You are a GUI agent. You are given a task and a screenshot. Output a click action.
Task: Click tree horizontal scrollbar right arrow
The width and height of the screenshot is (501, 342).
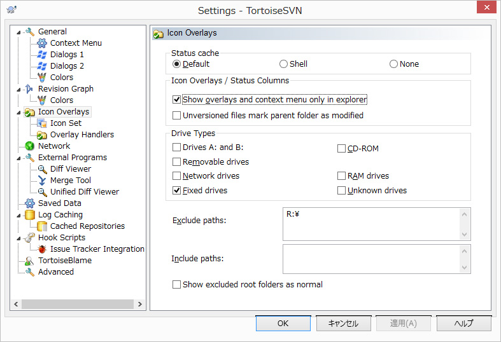point(139,304)
